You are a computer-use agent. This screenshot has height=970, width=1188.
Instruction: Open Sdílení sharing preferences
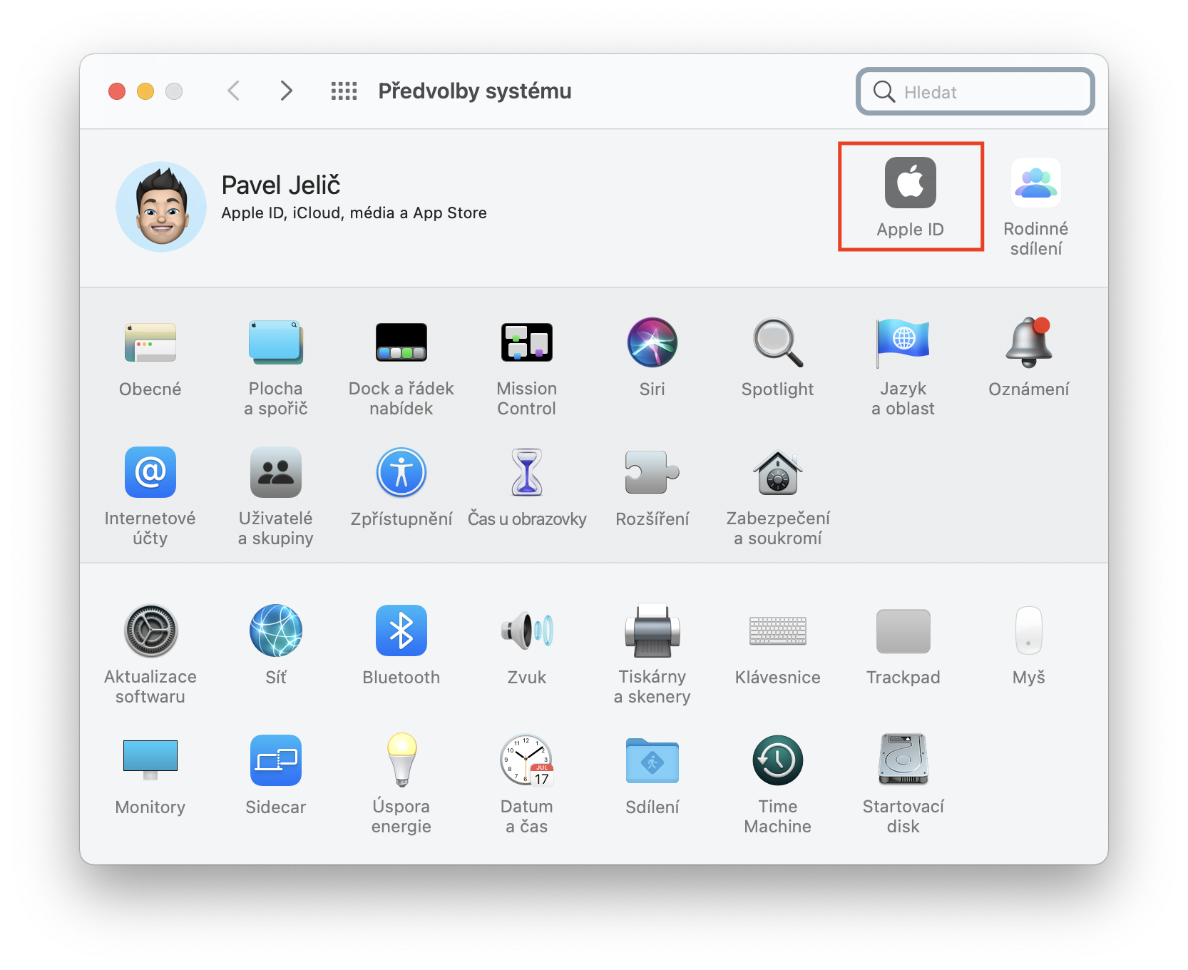pyautogui.click(x=652, y=776)
